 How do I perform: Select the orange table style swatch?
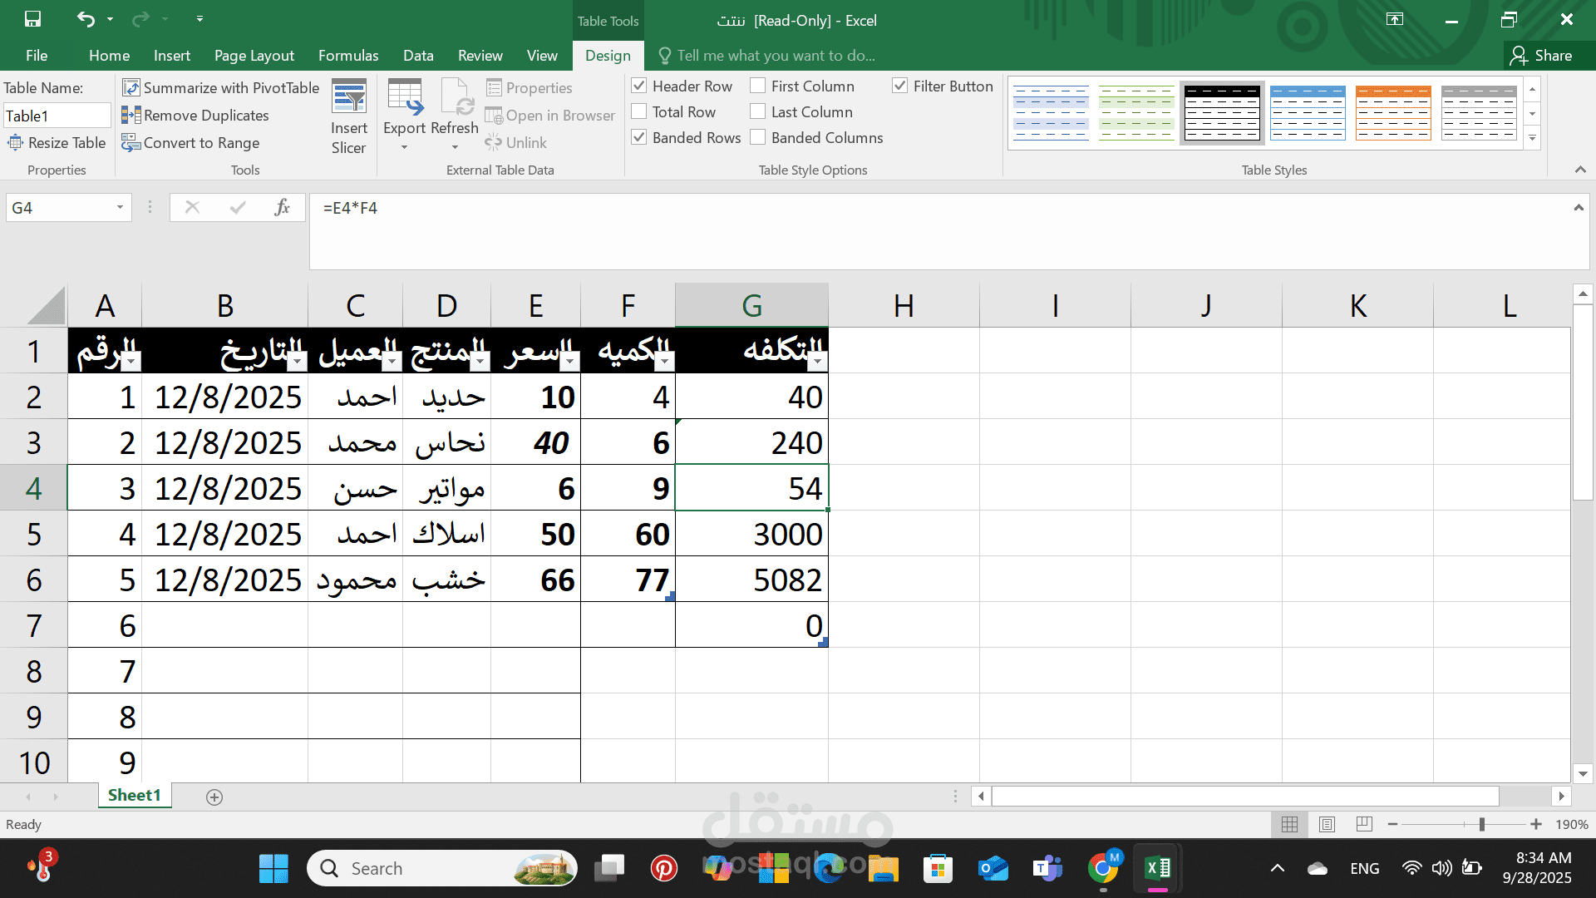point(1393,112)
